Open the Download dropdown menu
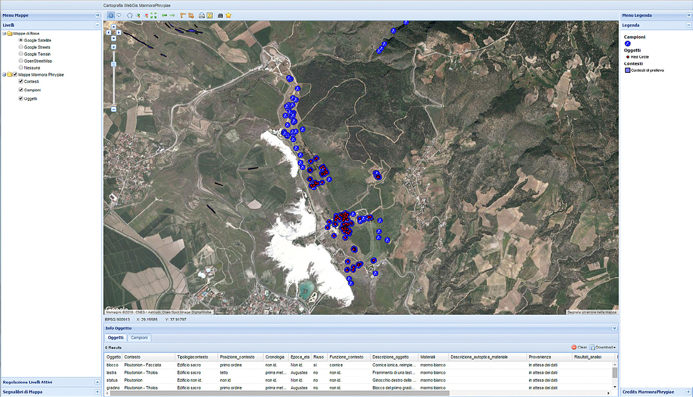 pos(603,347)
